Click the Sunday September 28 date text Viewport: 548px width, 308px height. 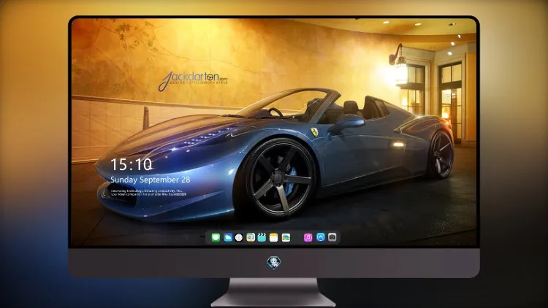coord(151,180)
